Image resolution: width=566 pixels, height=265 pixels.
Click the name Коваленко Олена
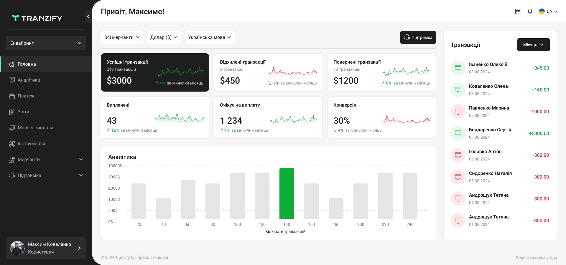pyautogui.click(x=488, y=86)
